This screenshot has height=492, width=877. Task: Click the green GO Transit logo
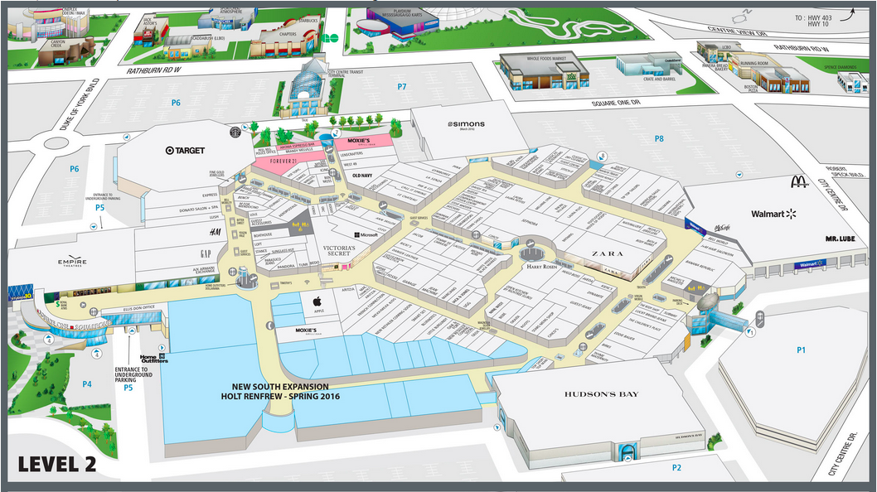click(x=331, y=38)
